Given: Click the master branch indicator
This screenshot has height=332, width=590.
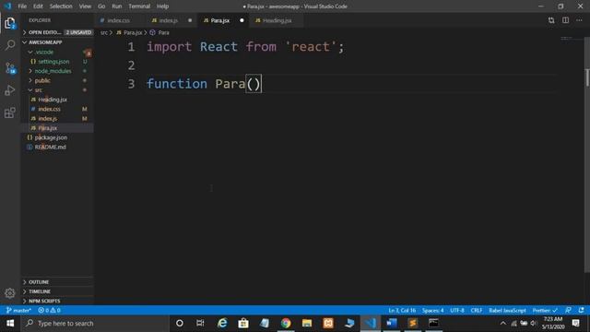Looking at the screenshot, I should pos(18,311).
